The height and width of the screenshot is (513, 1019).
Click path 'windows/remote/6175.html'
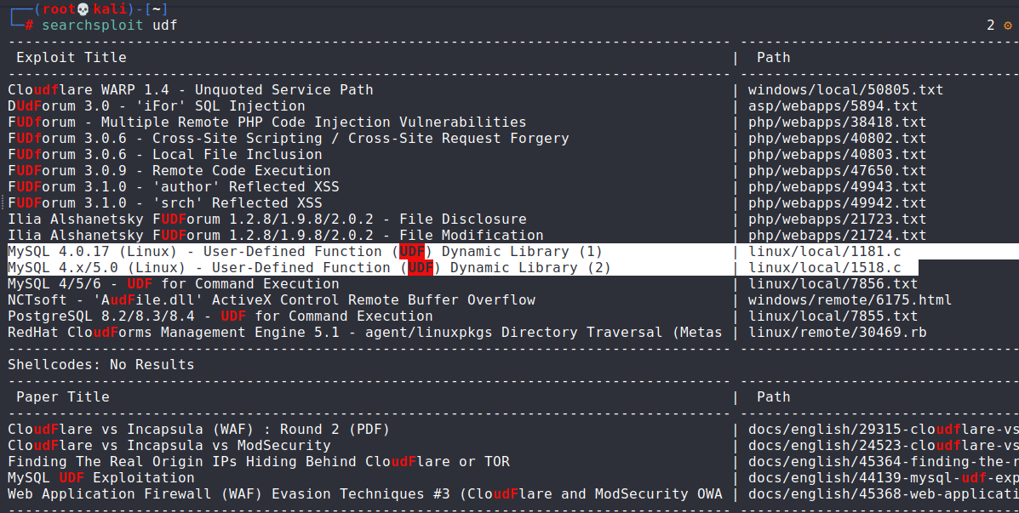[x=850, y=300]
